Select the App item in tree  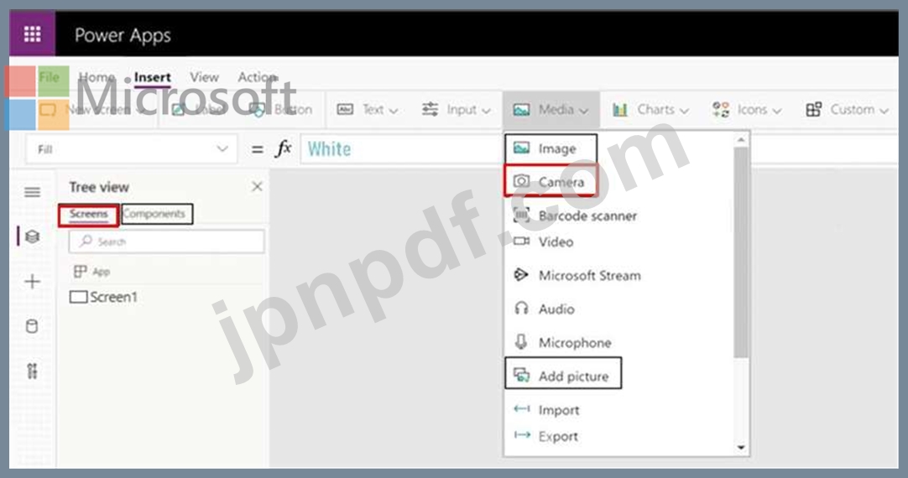pyautogui.click(x=92, y=272)
